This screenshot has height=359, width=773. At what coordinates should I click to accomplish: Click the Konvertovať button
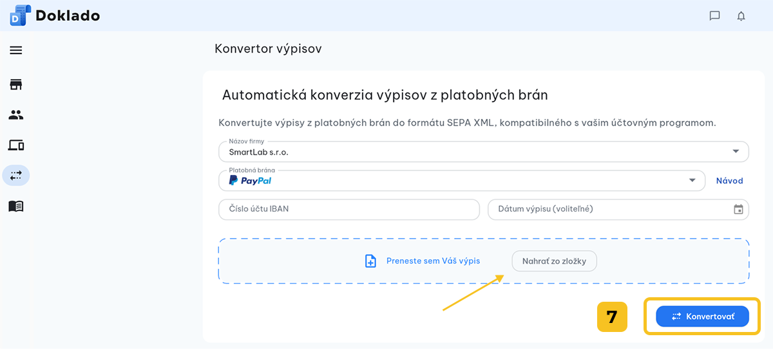click(702, 317)
